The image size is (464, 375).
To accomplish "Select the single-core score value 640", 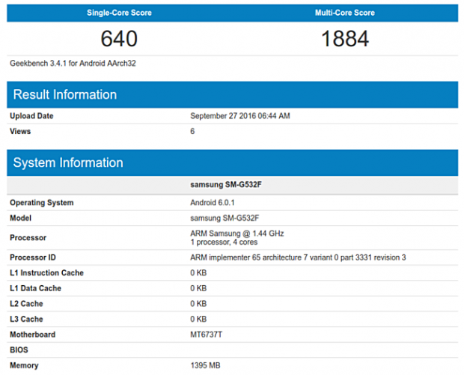I will [x=119, y=39].
